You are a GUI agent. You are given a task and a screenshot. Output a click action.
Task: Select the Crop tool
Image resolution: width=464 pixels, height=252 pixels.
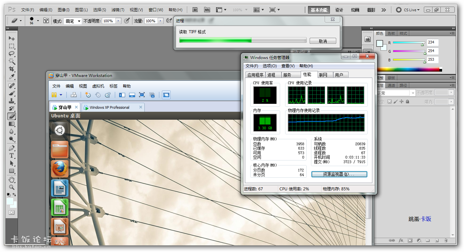pos(12,69)
